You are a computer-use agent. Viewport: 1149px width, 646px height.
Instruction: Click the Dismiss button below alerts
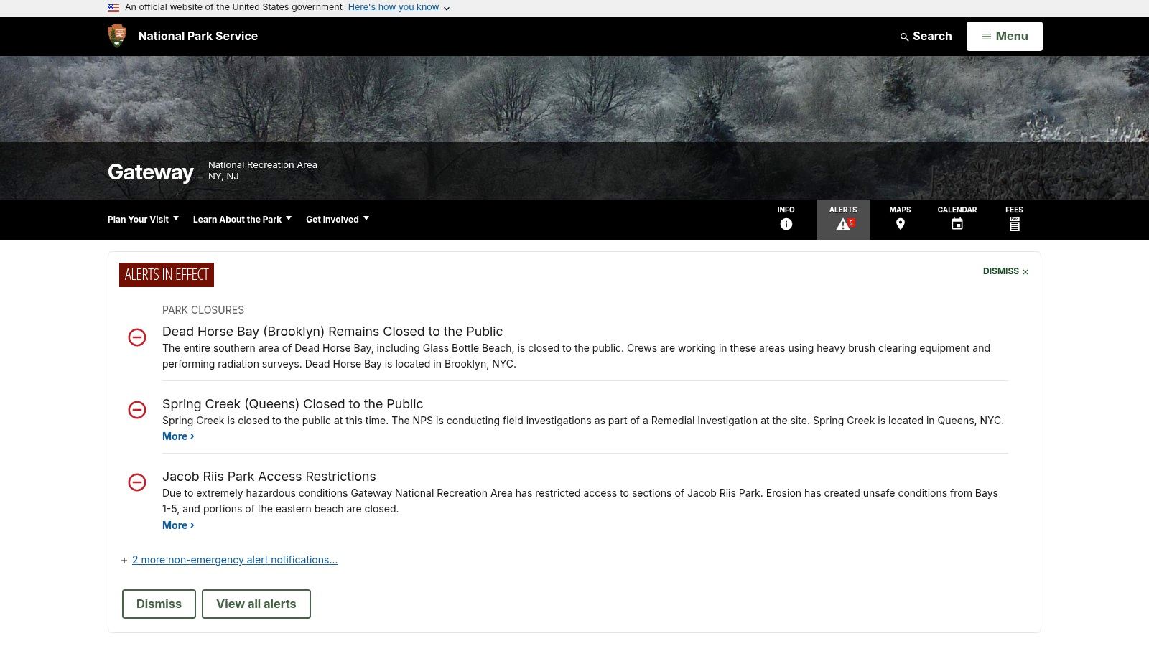159,604
